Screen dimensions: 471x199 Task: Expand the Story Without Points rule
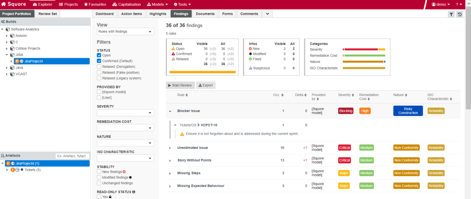click(x=170, y=160)
